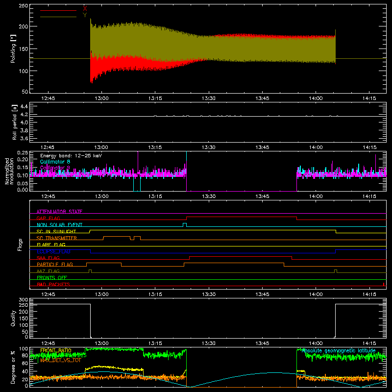Select the ECLIPSE_FLAG label
The image size is (392, 392).
tap(53, 251)
